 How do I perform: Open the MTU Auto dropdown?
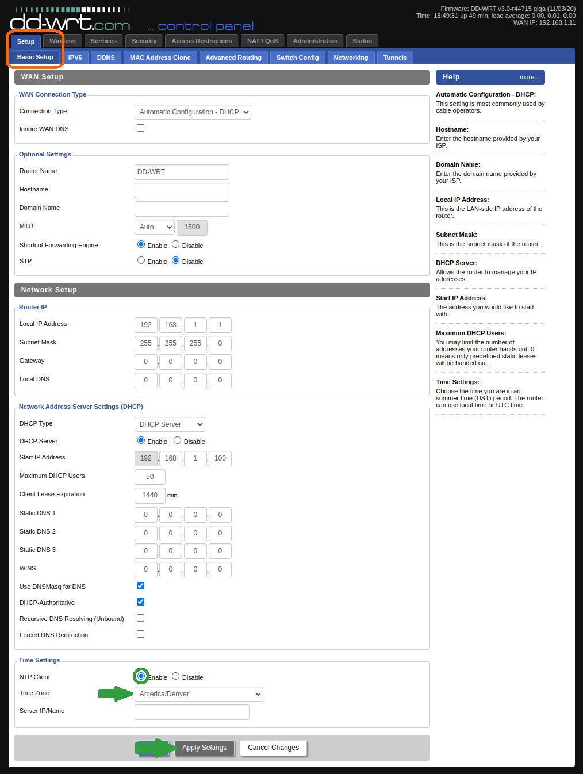(x=155, y=227)
